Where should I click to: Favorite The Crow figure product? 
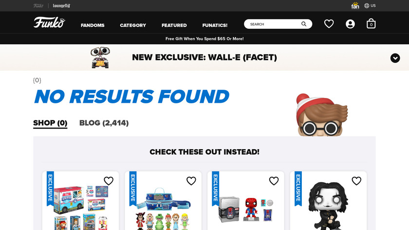356,181
